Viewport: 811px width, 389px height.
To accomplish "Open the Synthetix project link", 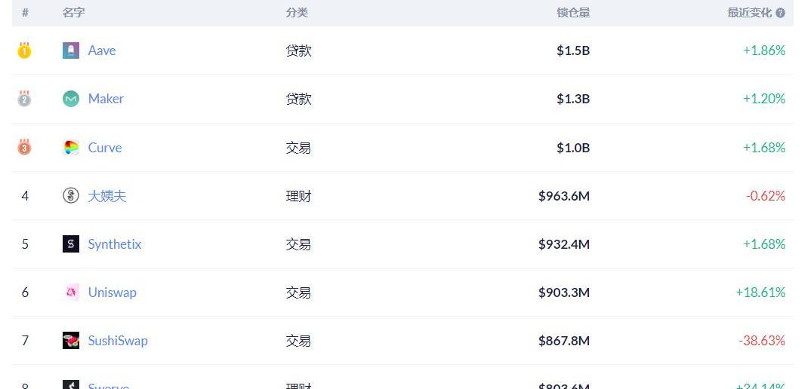I will 115,244.
